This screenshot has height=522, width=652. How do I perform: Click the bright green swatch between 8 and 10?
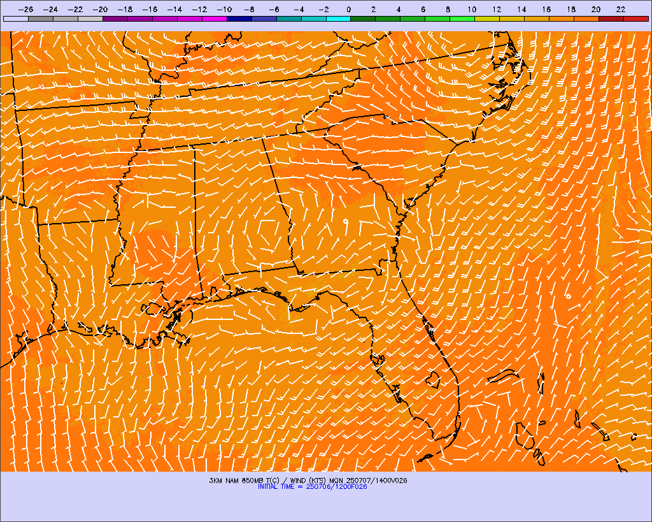(x=462, y=18)
